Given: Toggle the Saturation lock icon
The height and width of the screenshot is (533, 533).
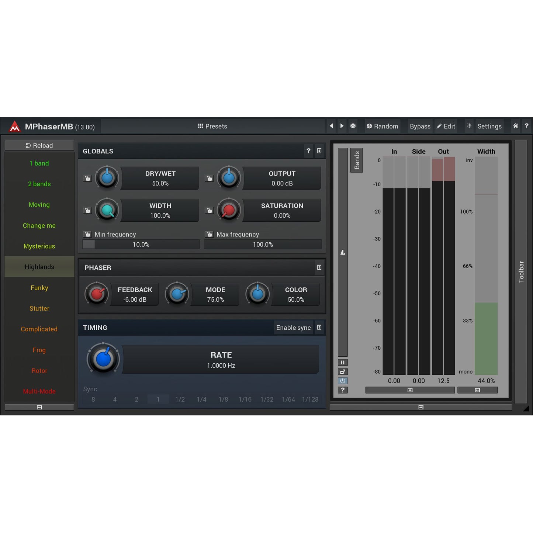Looking at the screenshot, I should (x=209, y=211).
